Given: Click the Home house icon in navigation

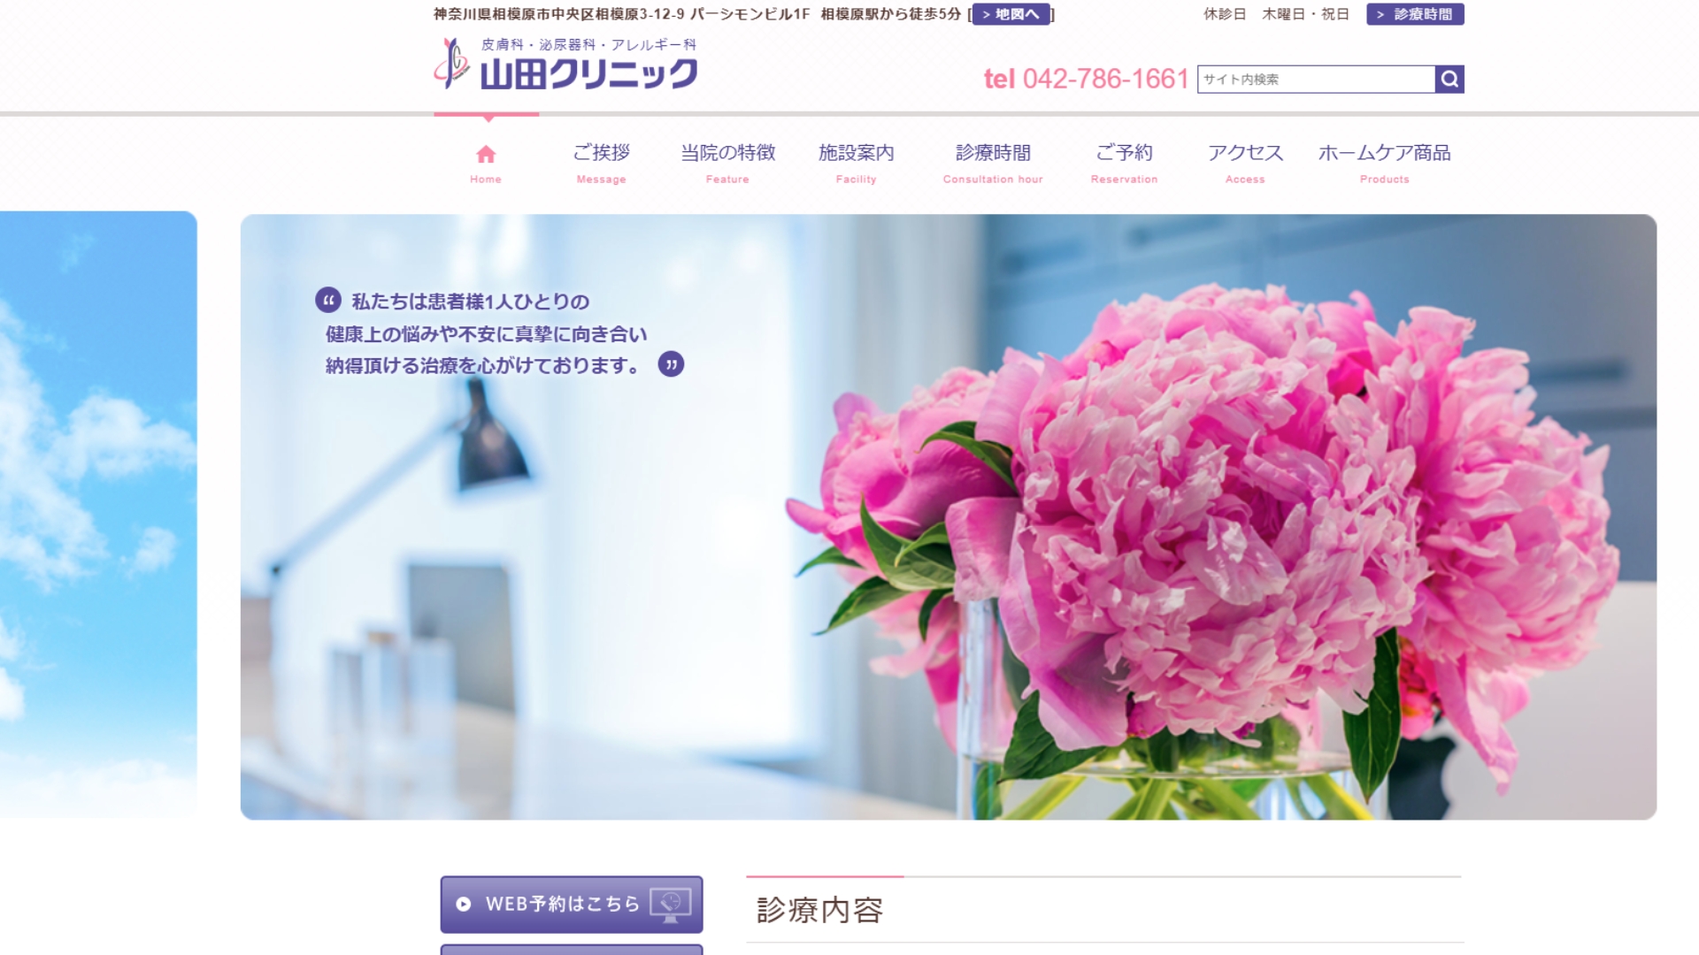Looking at the screenshot, I should tap(485, 155).
